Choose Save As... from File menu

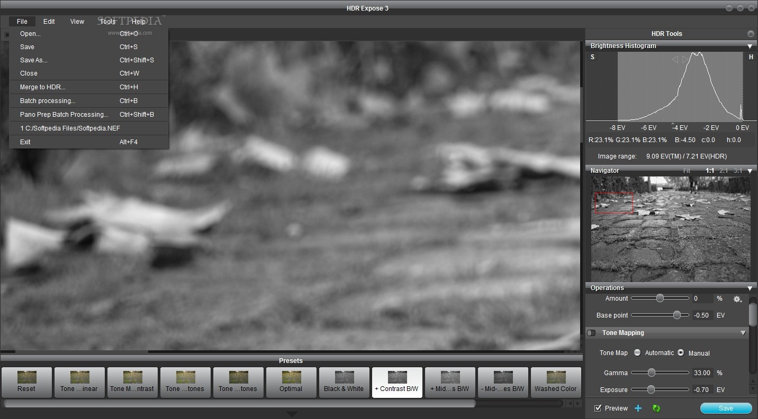pos(88,60)
